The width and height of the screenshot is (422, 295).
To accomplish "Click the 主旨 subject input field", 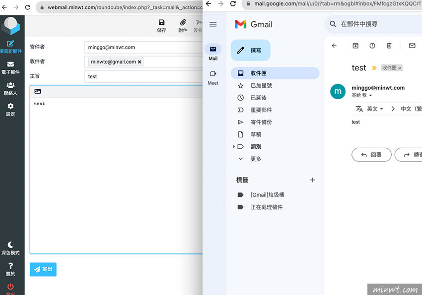I will tap(144, 76).
